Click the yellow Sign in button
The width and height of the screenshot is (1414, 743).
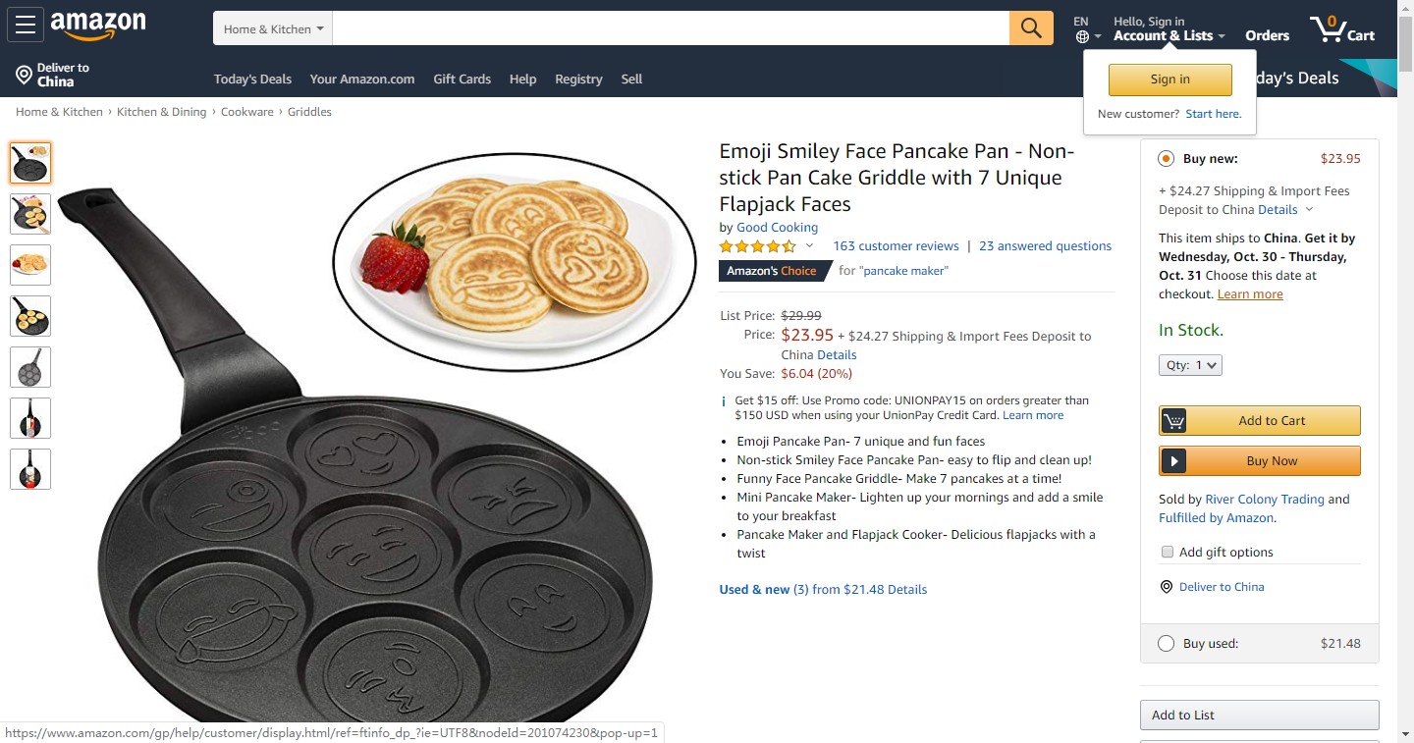coord(1169,80)
